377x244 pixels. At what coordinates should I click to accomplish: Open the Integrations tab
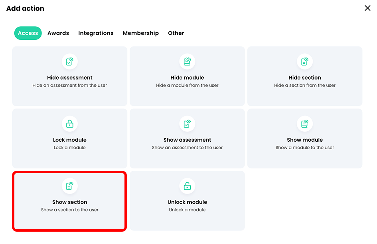pyautogui.click(x=96, y=33)
